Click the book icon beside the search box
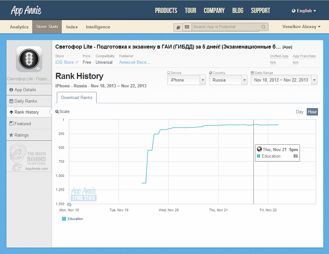This screenshot has width=329, height=254. [178, 27]
